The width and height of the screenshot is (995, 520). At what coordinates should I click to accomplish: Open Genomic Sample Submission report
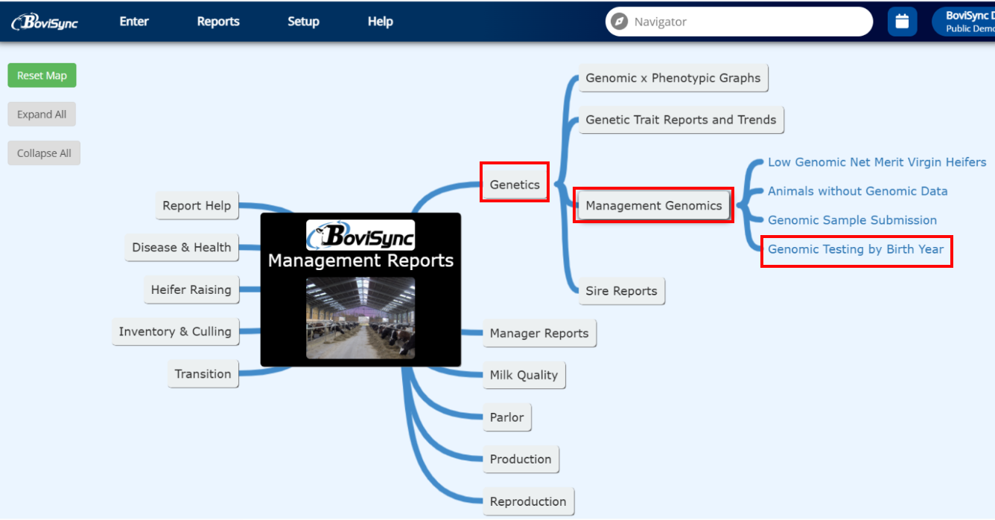point(852,220)
